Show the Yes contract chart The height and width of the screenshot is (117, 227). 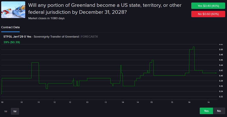pos(206,111)
